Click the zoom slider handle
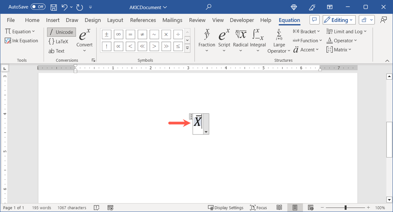 pos(345,207)
